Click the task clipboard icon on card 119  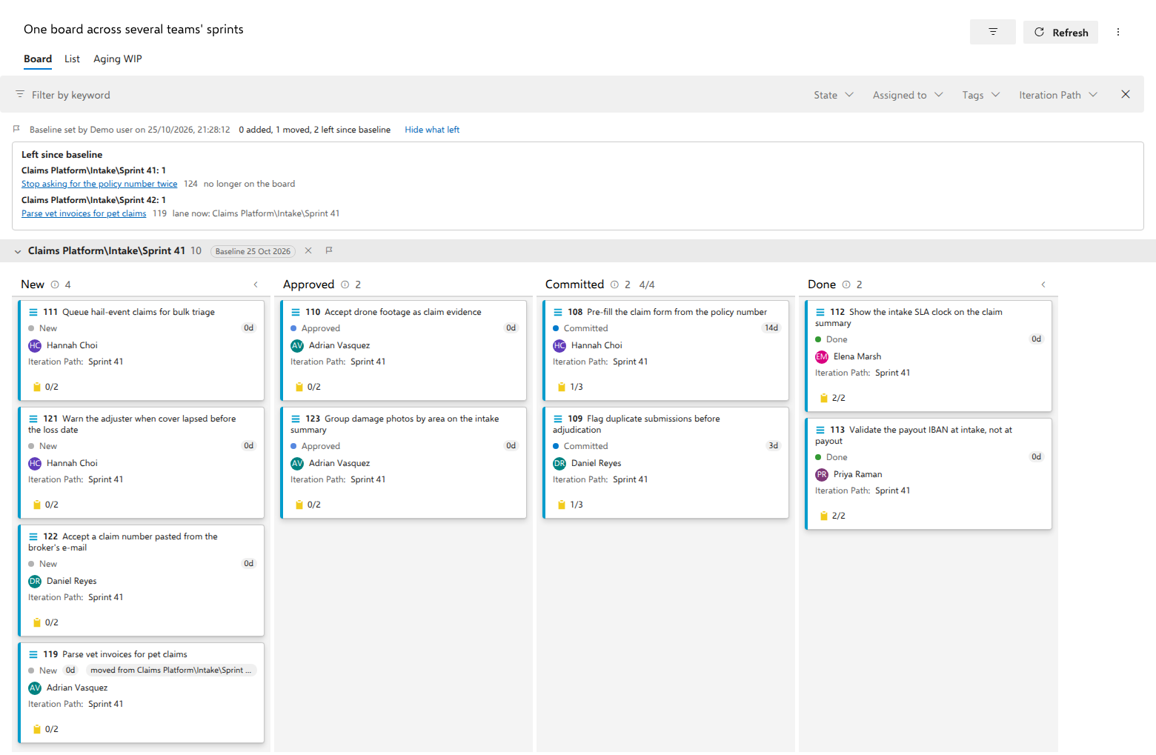[x=37, y=729]
